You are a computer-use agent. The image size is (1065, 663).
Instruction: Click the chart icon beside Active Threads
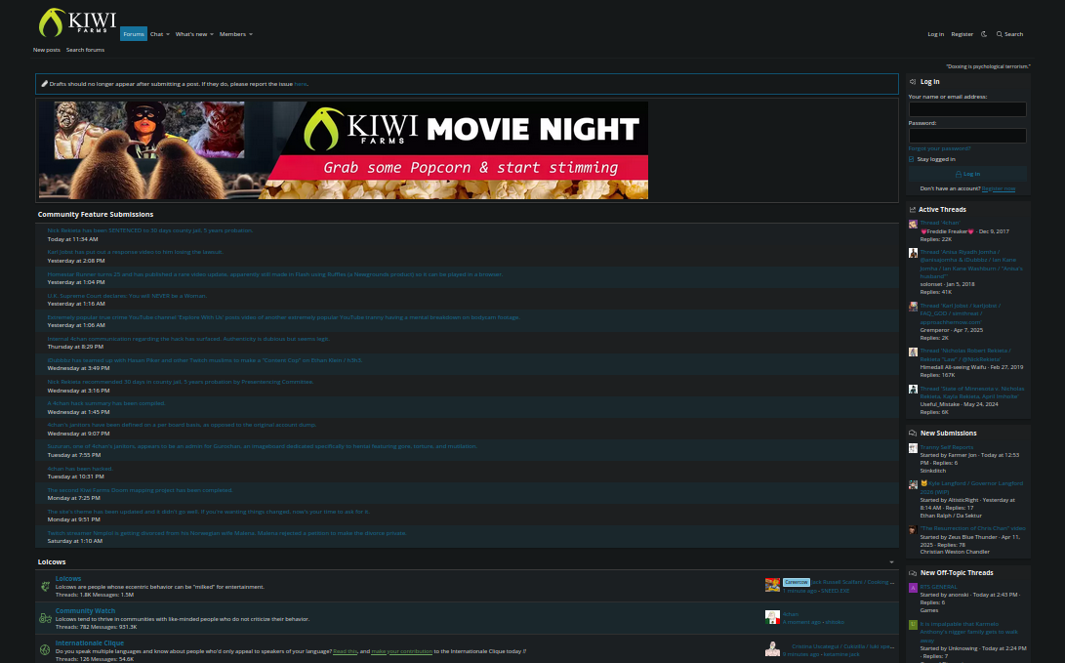click(912, 209)
